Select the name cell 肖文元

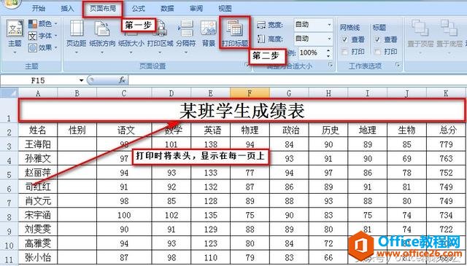[38, 201]
